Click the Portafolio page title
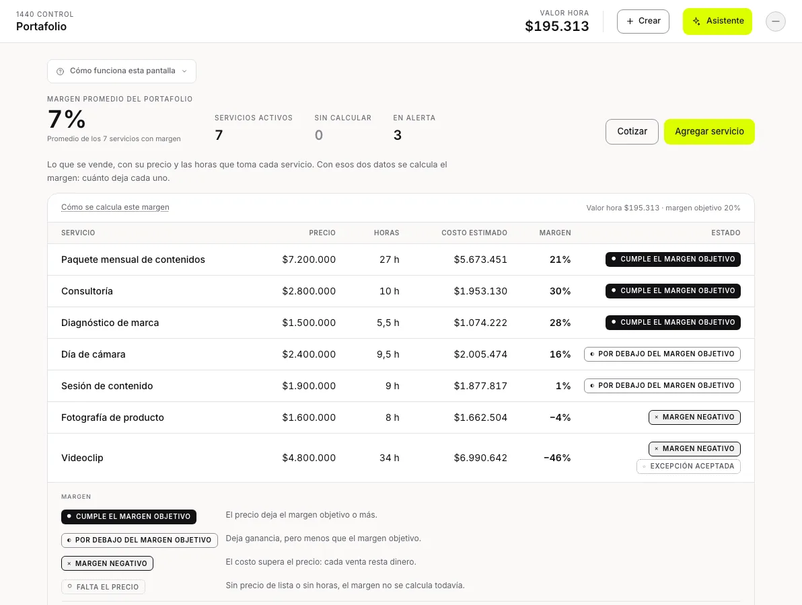Screen dimensions: 802x605 [42, 27]
